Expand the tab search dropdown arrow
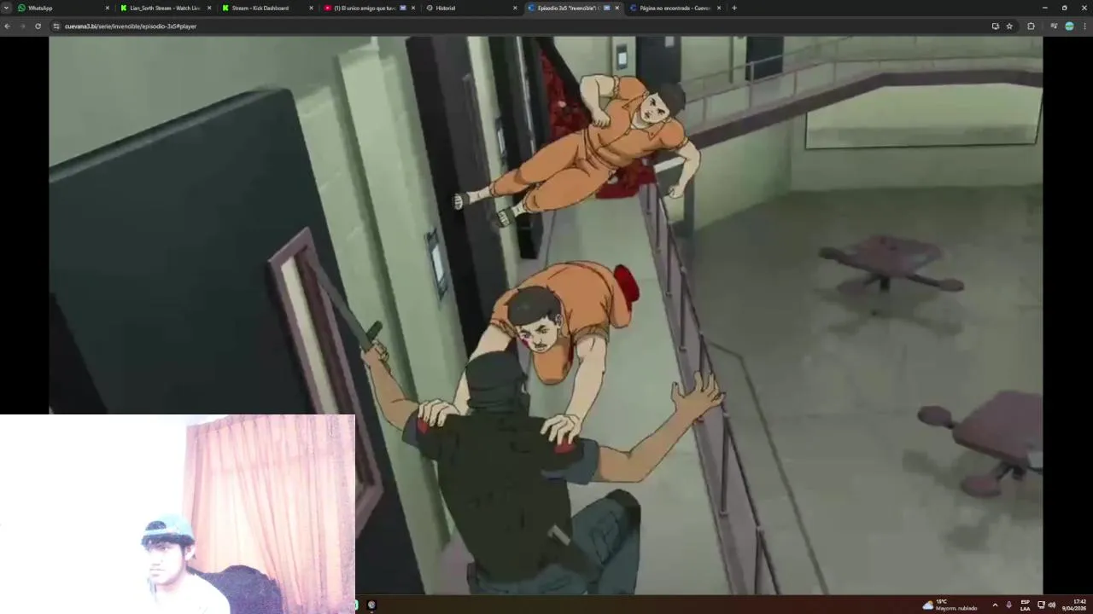The height and width of the screenshot is (614, 1093). [x=6, y=8]
